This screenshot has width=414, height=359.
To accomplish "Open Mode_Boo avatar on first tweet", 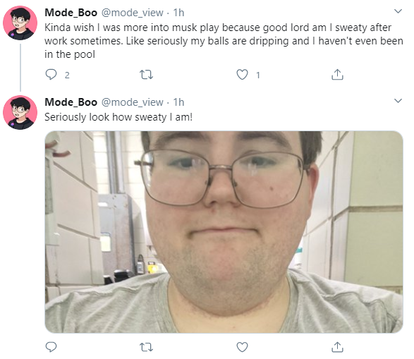I will tap(20, 23).
